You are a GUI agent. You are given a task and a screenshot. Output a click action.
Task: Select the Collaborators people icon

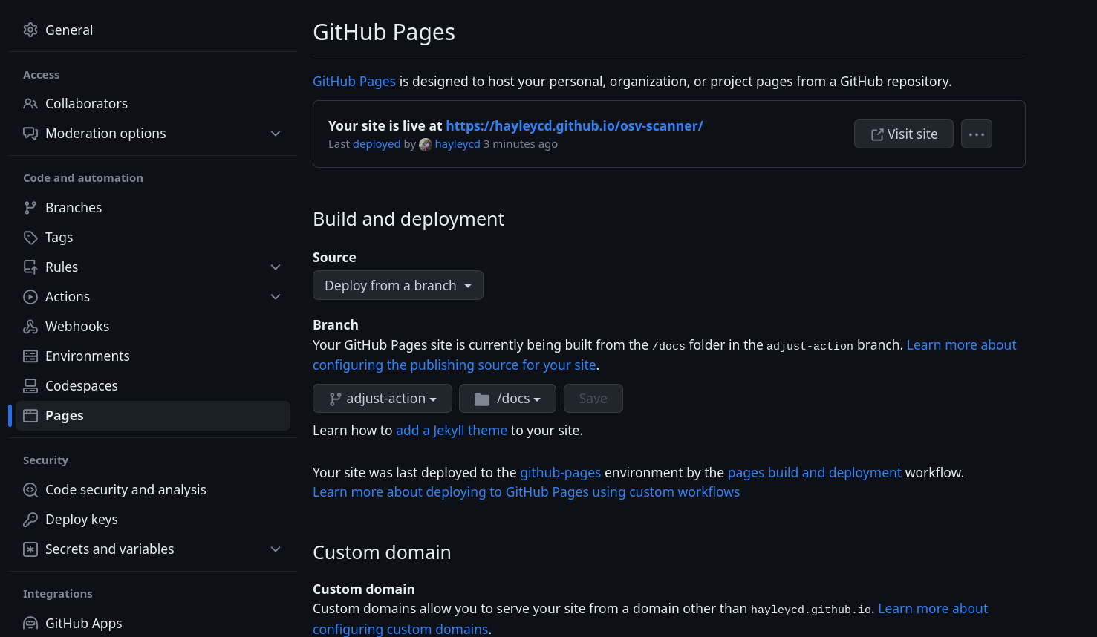click(x=30, y=103)
